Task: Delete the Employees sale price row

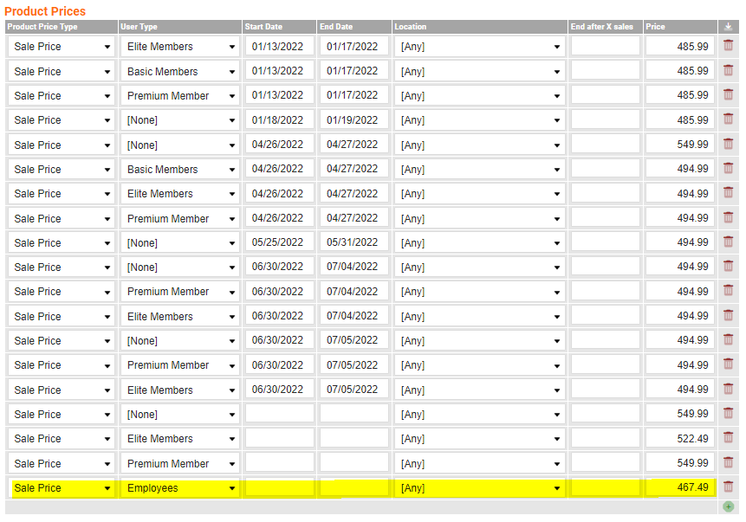Action: tap(728, 487)
